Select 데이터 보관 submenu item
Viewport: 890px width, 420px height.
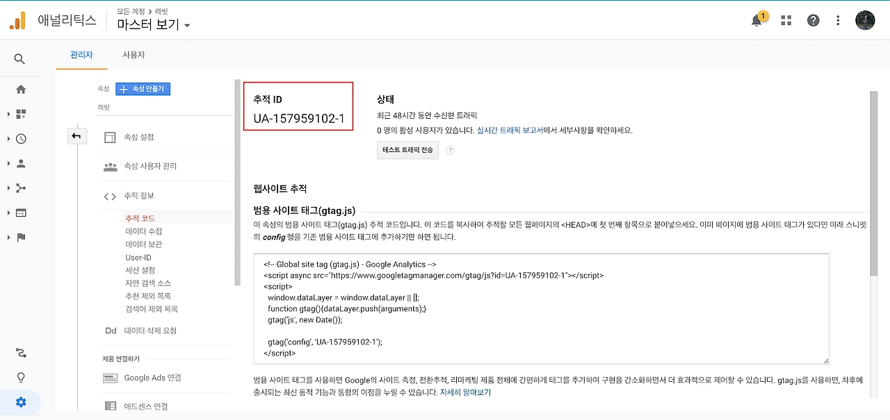point(144,244)
